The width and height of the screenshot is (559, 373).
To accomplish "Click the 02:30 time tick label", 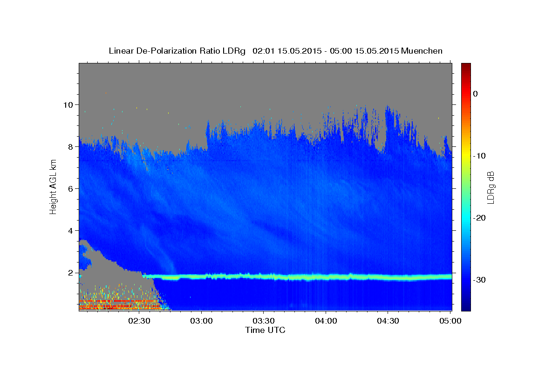I will pos(139,321).
